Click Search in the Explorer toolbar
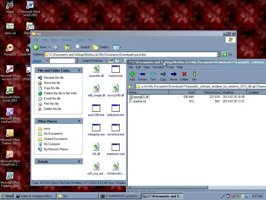Viewport: 266px width, 200px height. click(x=82, y=47)
